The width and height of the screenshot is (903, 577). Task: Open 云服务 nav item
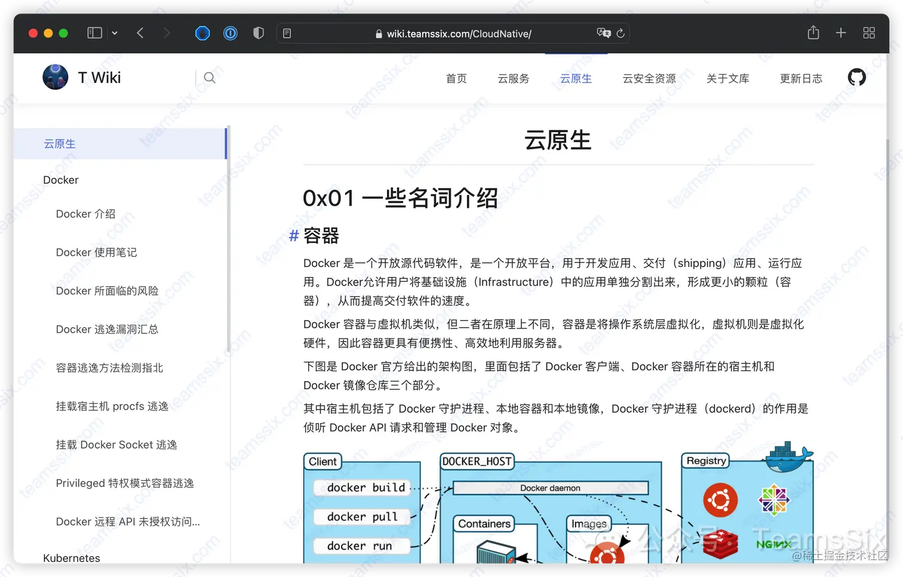514,78
